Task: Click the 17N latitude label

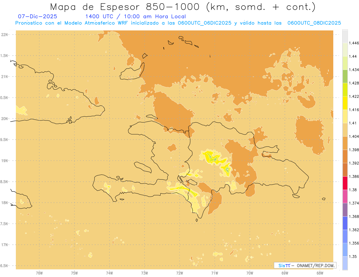Action: (4, 245)
